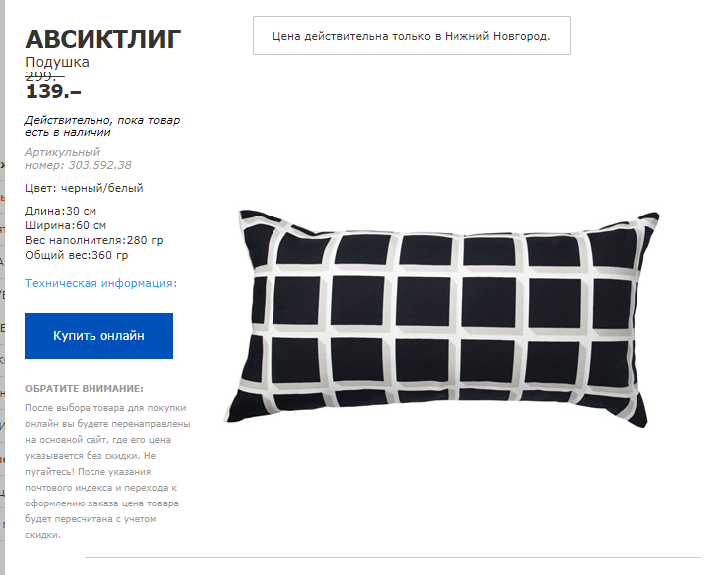Click the gray strip along the left edge
The image size is (728, 575).
tap(2, 288)
